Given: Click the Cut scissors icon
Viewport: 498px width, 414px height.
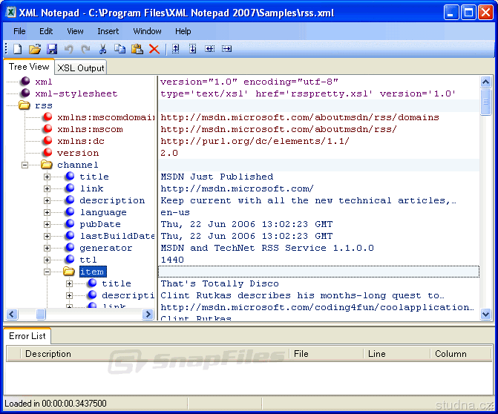Looking at the screenshot, I should (103, 49).
